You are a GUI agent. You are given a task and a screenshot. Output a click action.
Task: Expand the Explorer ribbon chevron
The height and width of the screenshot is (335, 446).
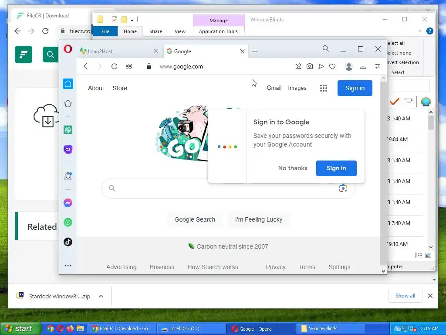coord(420,31)
